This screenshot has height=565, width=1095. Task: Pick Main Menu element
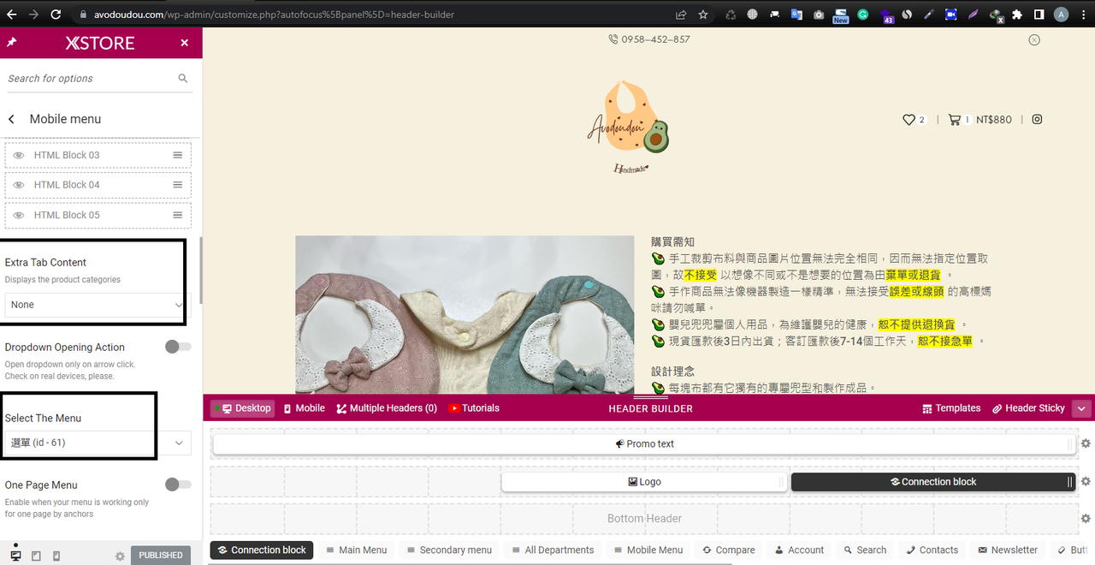(x=356, y=550)
